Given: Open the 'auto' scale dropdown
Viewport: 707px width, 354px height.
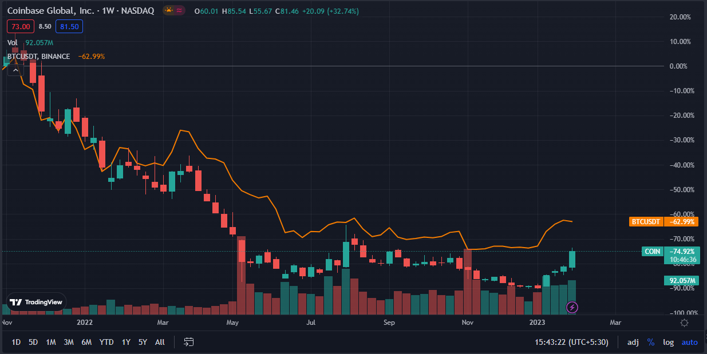Looking at the screenshot, I should [x=689, y=342].
